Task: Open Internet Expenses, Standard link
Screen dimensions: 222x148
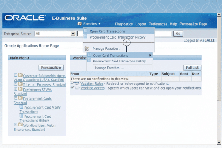Action: point(44,85)
